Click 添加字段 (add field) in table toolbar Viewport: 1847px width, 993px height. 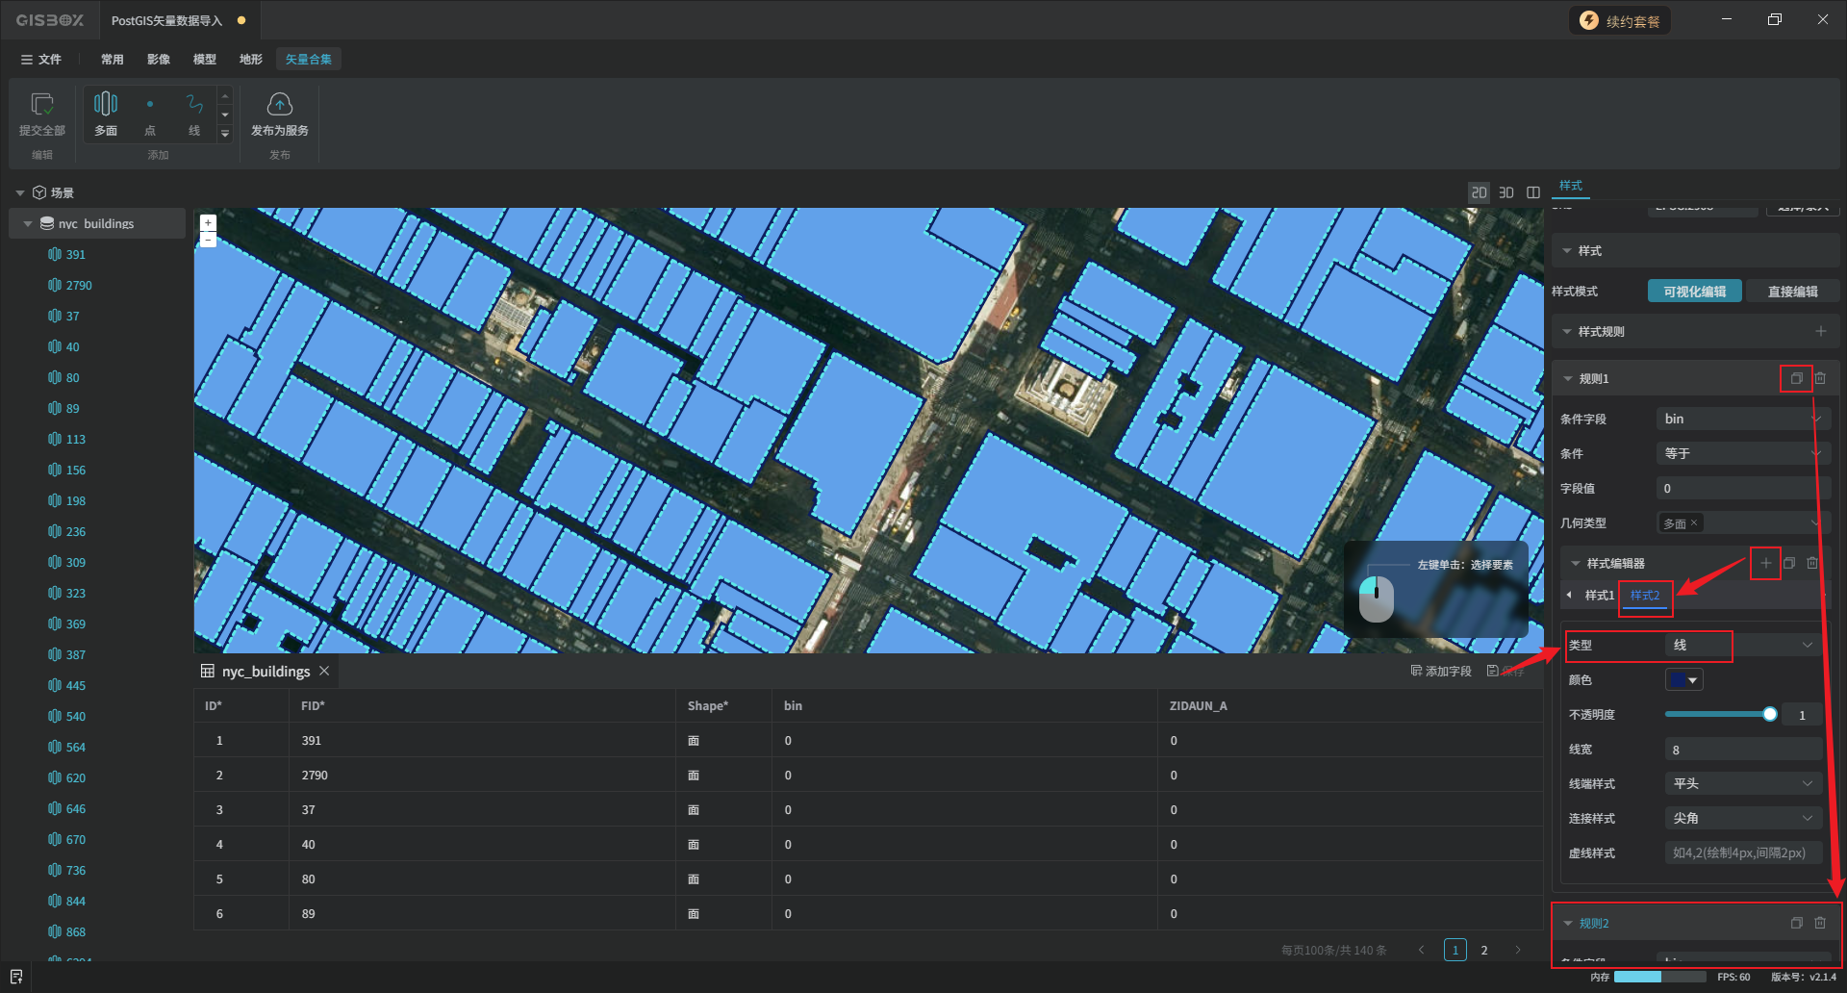click(x=1441, y=671)
